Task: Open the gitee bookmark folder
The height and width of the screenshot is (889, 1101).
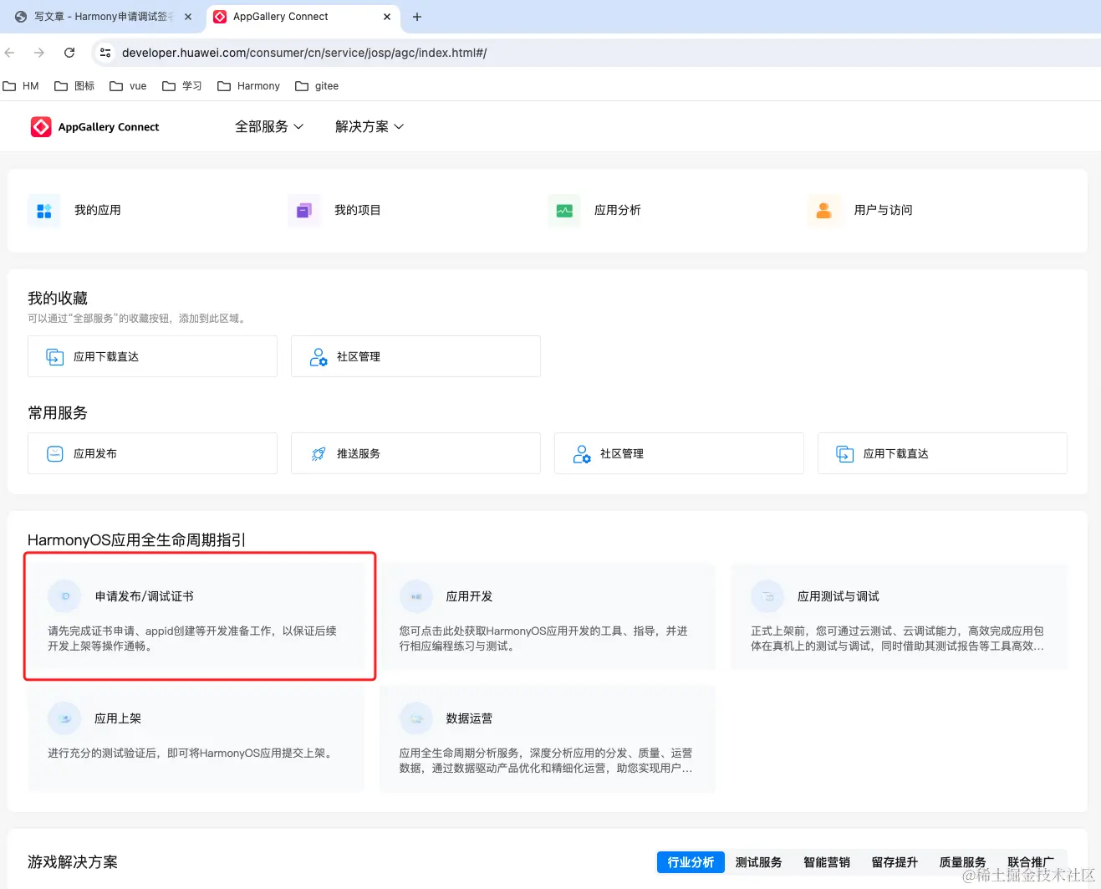Action: 317,86
